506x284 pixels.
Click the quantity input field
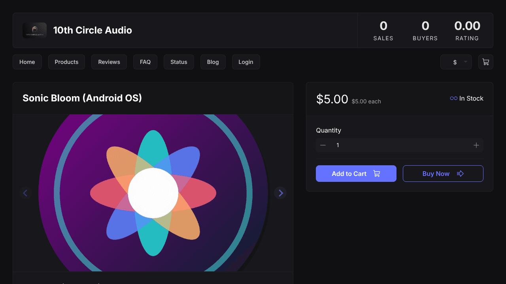pyautogui.click(x=400, y=145)
